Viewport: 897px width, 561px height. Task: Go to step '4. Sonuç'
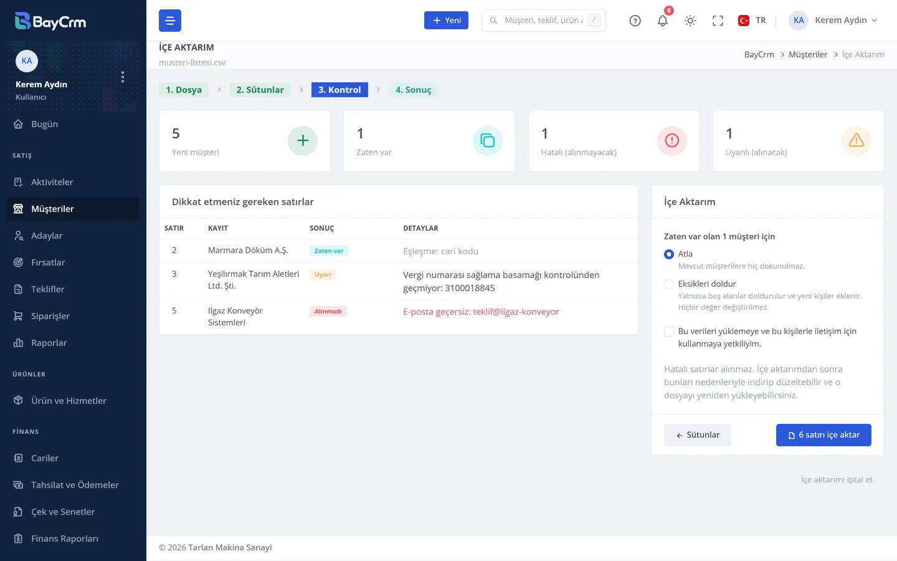[414, 90]
